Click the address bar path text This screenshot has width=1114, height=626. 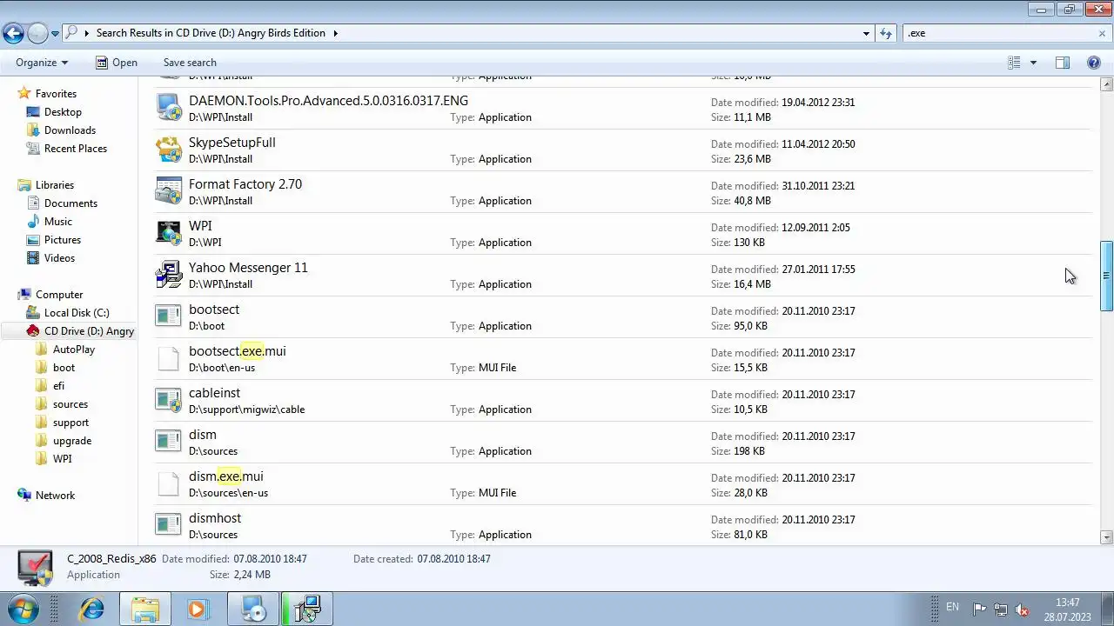pyautogui.click(x=211, y=33)
